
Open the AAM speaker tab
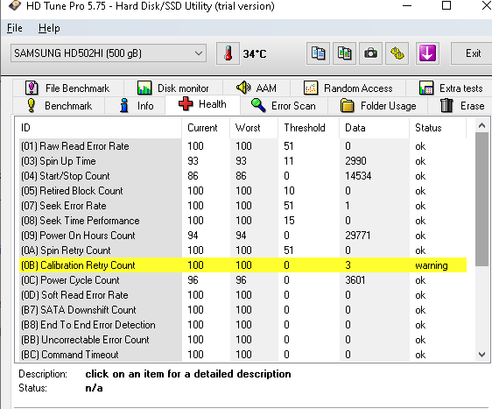(257, 88)
